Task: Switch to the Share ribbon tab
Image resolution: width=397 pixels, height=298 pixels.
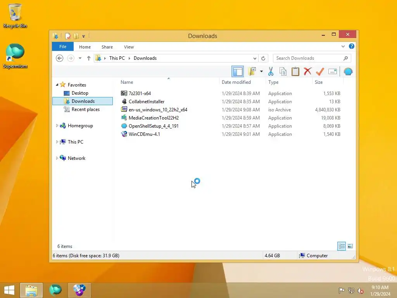Action: click(x=107, y=47)
